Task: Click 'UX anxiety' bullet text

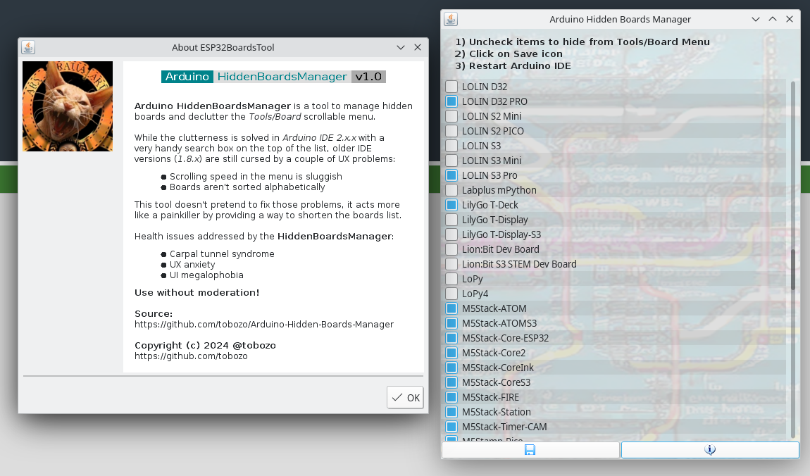Action: [x=192, y=264]
